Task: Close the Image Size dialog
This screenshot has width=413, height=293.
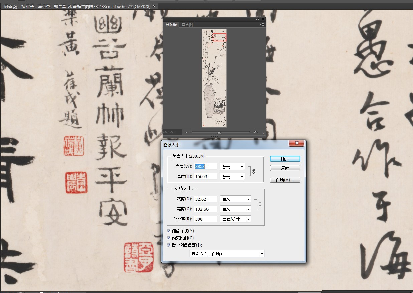Action: [296, 144]
